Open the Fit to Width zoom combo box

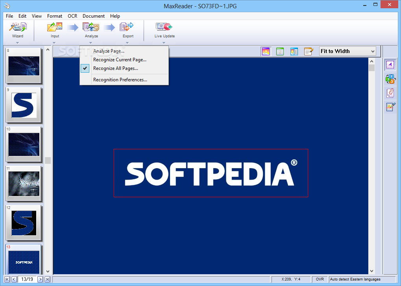pyautogui.click(x=347, y=51)
